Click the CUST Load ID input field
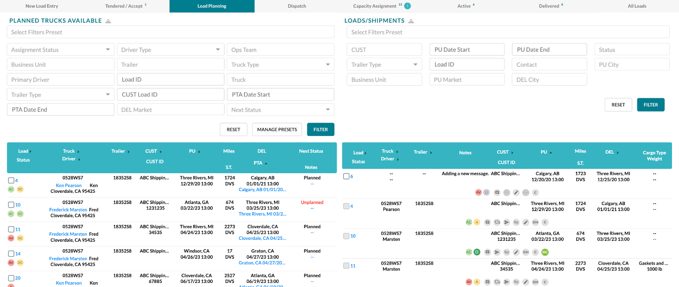 pyautogui.click(x=171, y=95)
